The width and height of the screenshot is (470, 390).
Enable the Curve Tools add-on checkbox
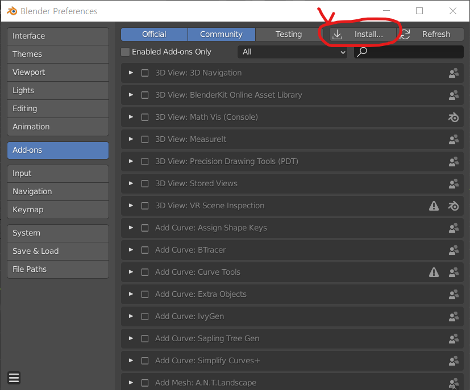[145, 272]
